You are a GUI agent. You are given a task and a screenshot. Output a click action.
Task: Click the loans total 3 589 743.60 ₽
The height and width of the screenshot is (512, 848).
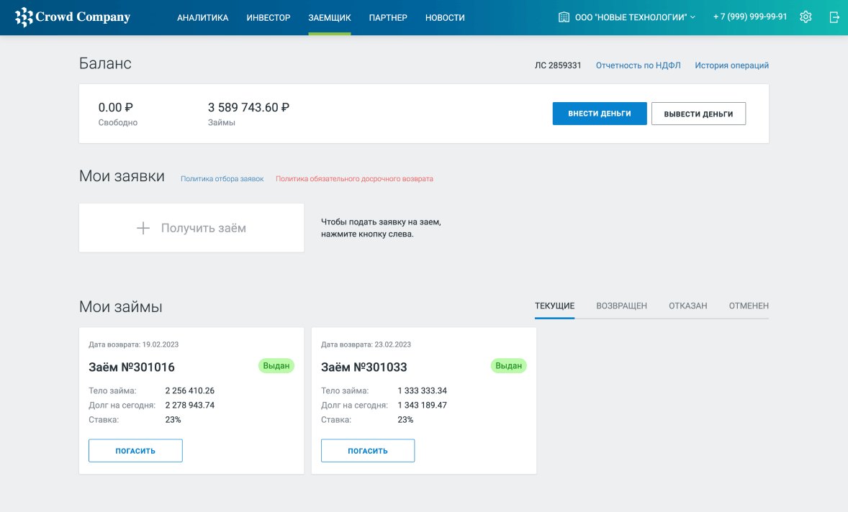pos(249,107)
